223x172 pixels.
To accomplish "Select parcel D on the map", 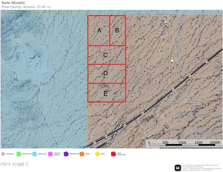I will point(107,74).
